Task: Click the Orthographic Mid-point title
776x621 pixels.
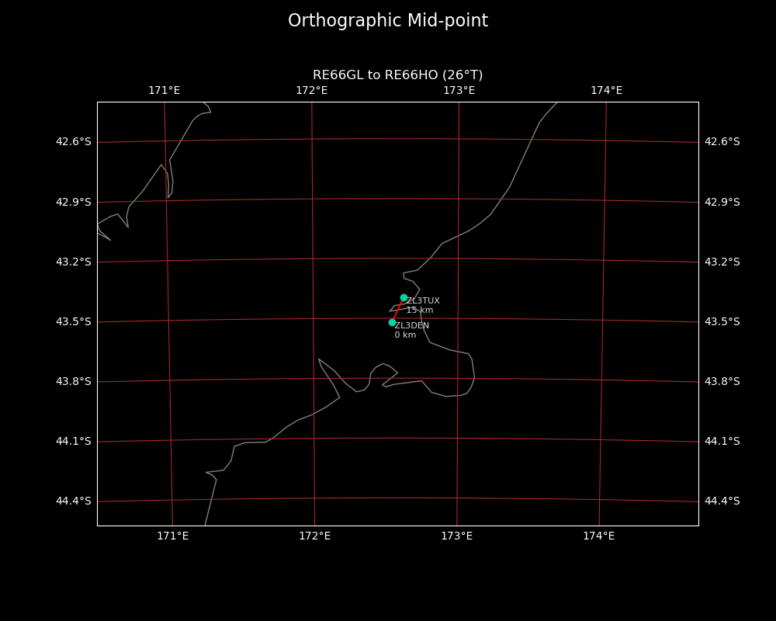Action: click(x=388, y=21)
